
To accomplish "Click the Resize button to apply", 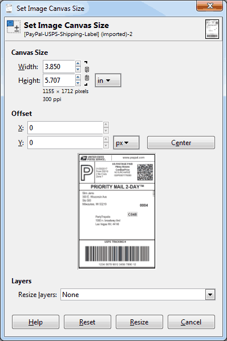I will [x=139, y=322].
